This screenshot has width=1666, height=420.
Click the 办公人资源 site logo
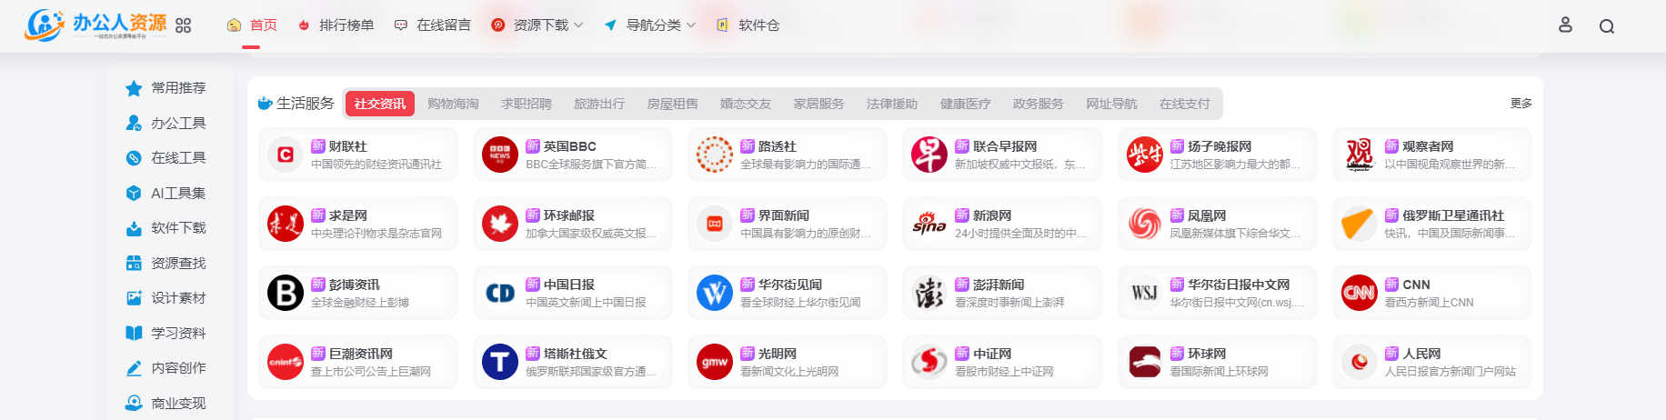coord(95,25)
